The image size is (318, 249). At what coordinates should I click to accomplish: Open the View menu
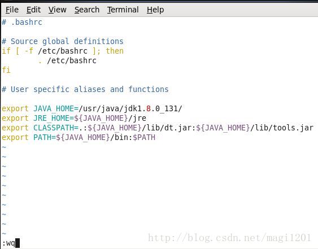pyautogui.click(x=57, y=10)
